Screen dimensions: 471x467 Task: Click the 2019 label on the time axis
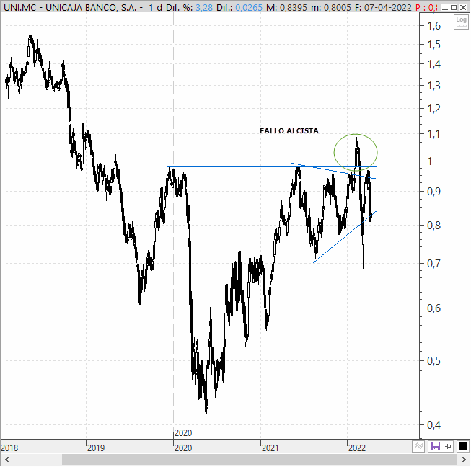tap(95, 448)
